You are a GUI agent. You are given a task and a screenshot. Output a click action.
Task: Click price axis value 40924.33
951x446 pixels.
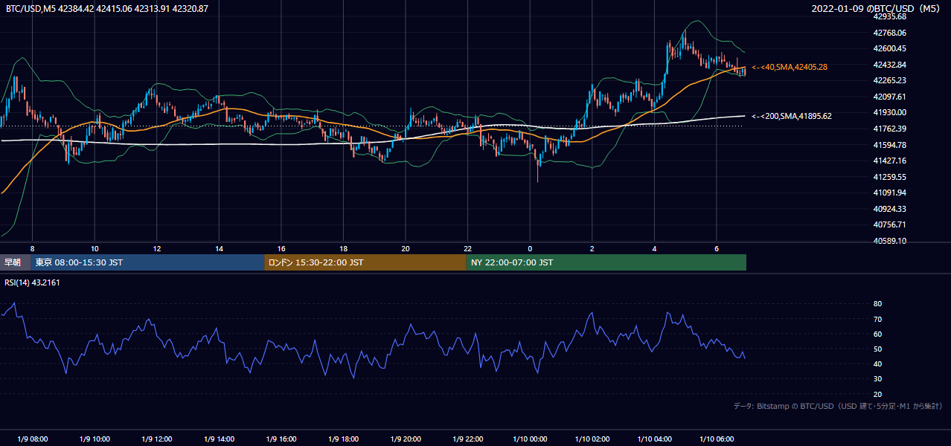[889, 209]
